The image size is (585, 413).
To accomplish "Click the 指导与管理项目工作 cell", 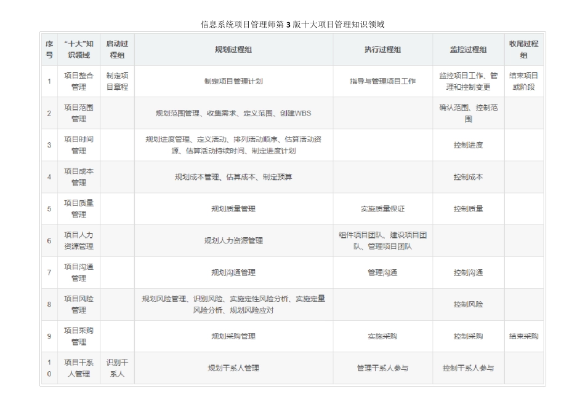I will [x=383, y=81].
